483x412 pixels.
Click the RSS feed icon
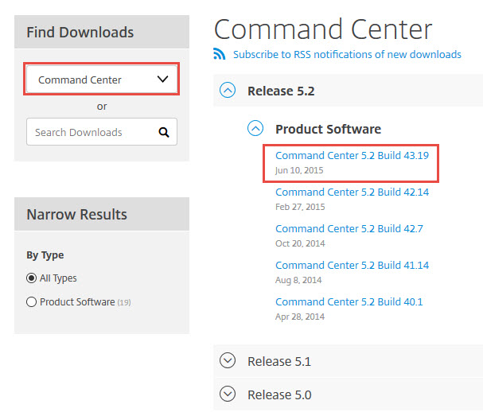(219, 54)
